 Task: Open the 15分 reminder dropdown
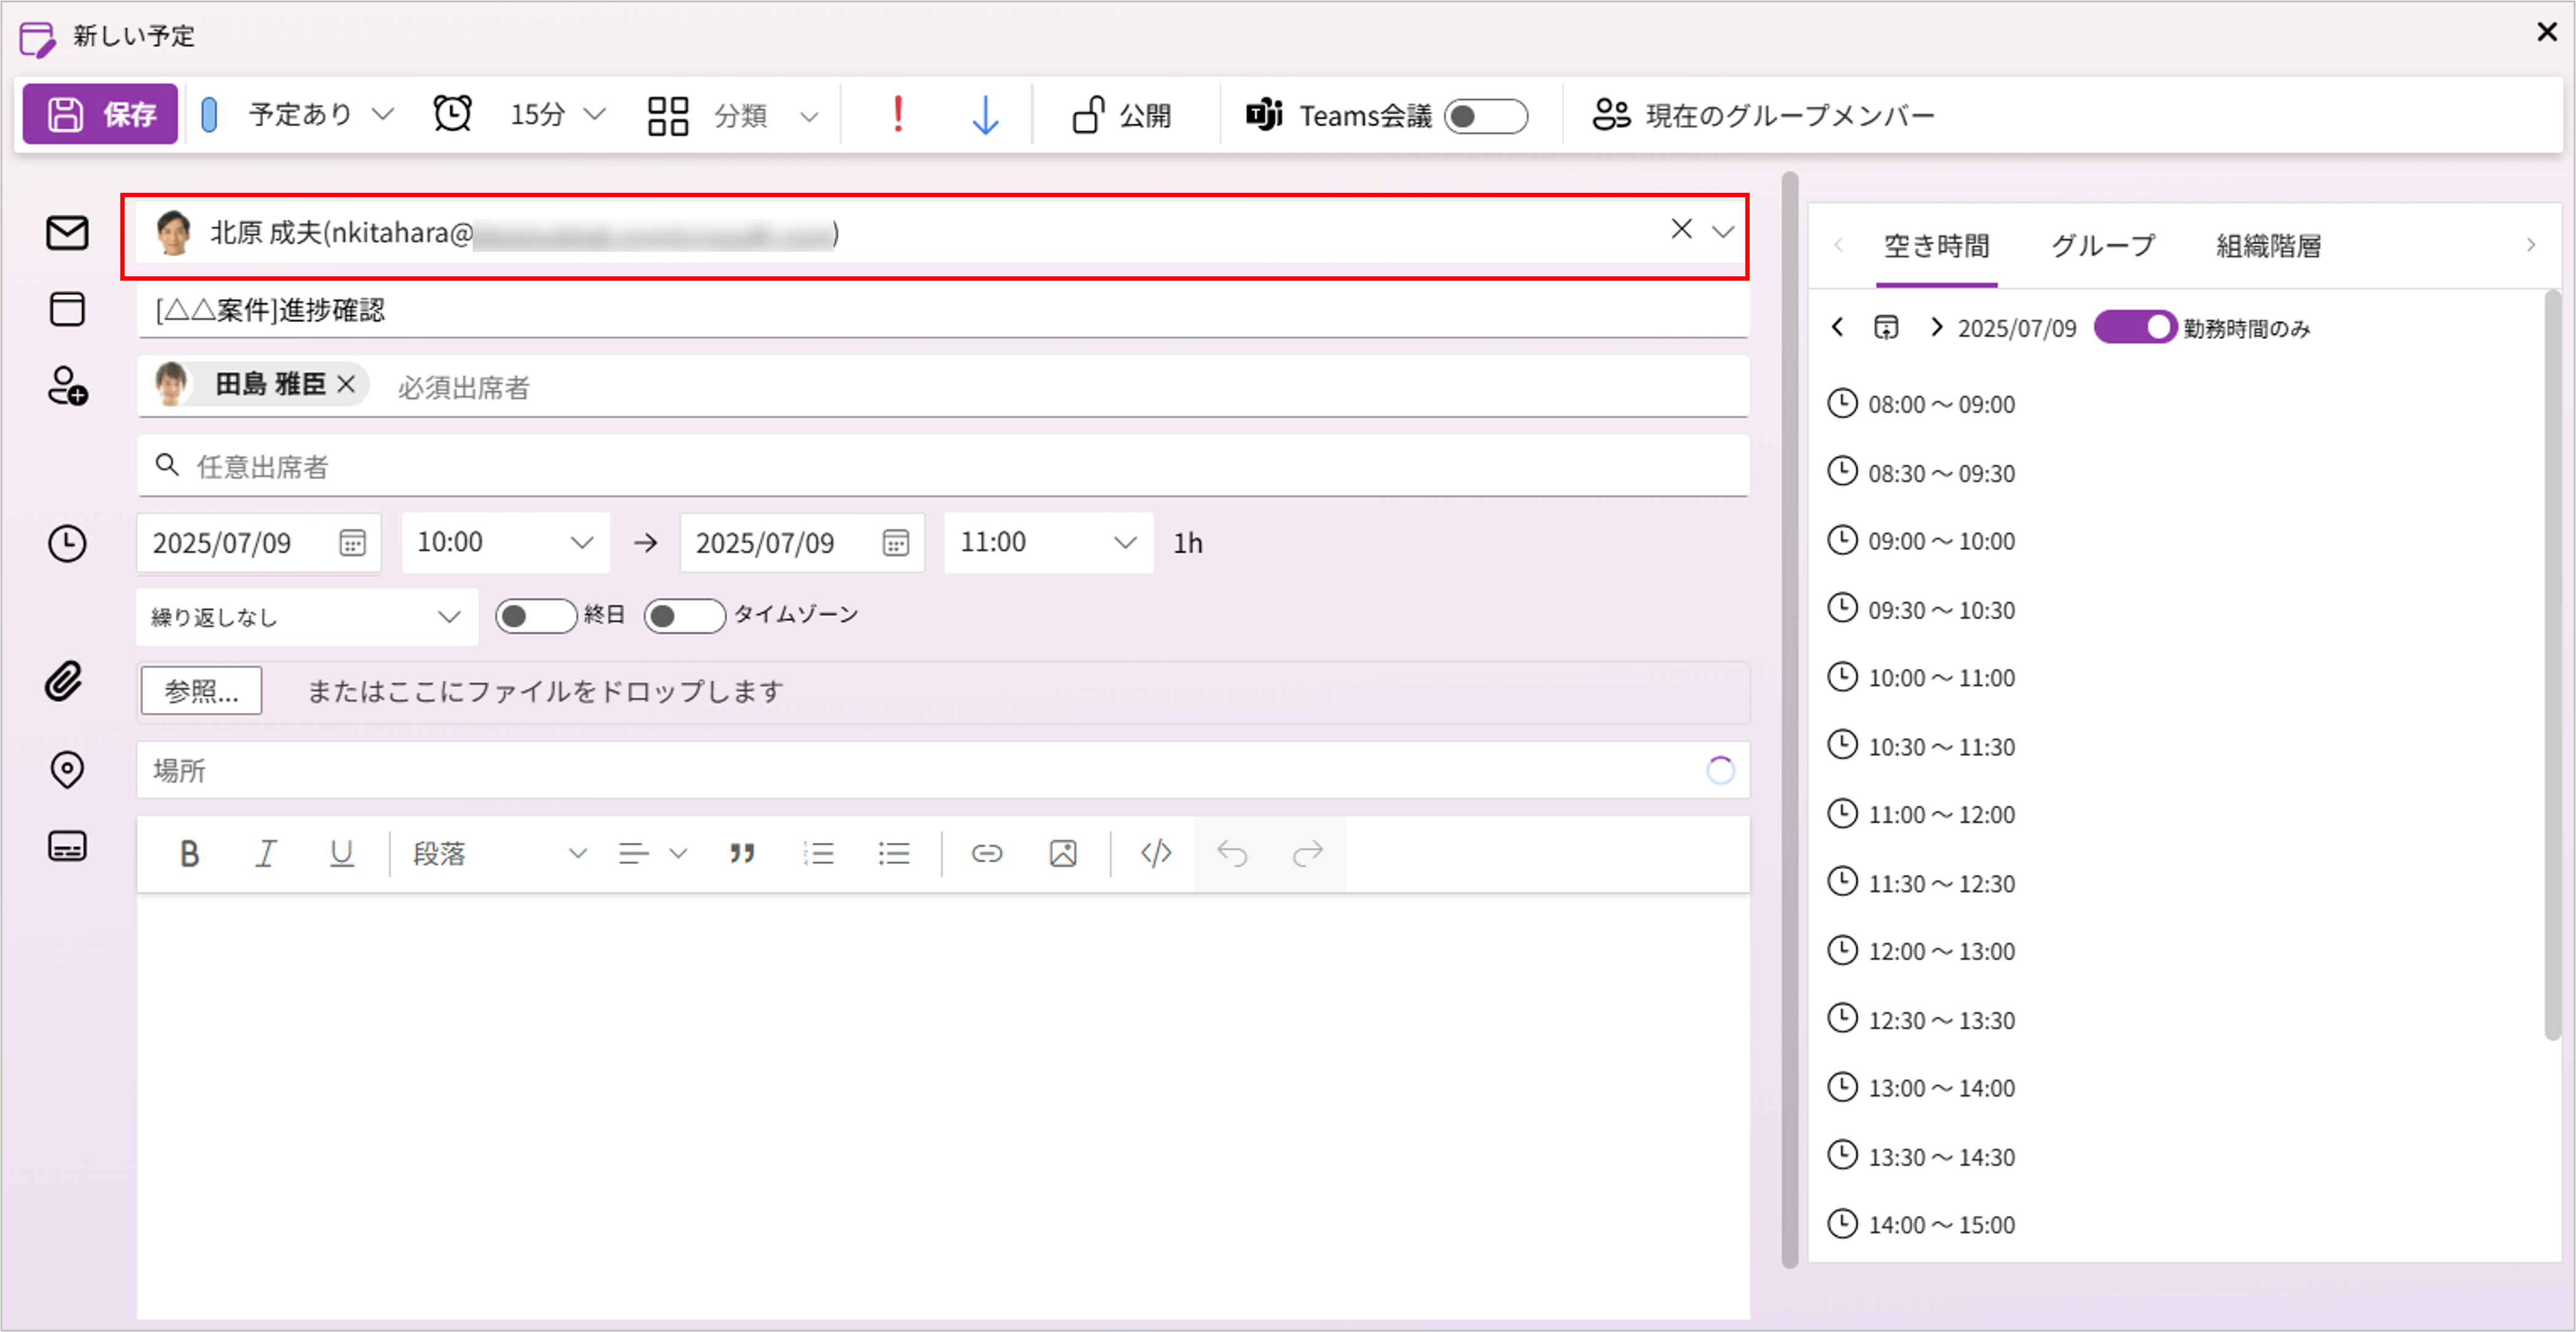(556, 115)
